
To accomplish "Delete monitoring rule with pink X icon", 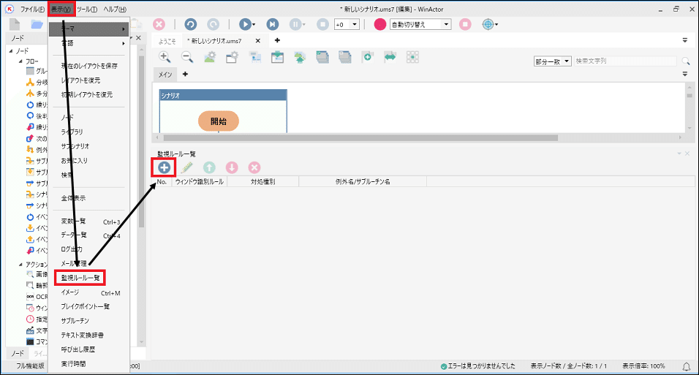I will (x=254, y=167).
